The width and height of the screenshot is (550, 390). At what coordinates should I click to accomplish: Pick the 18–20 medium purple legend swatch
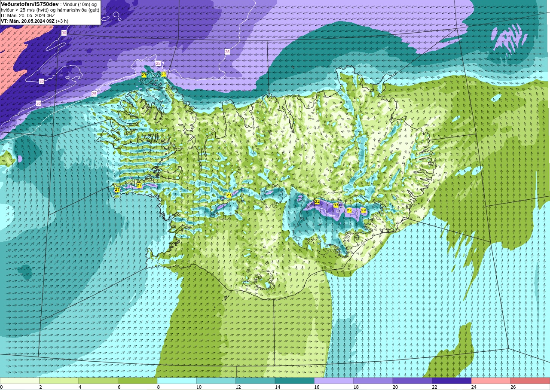click(373, 381)
